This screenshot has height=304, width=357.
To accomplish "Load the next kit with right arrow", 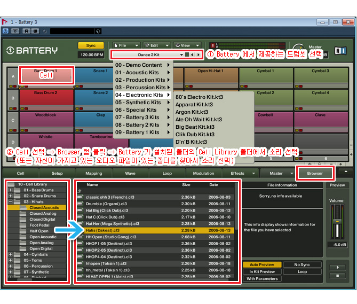I will point(199,54).
